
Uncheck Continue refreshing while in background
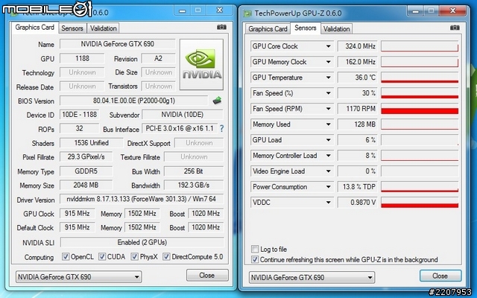coord(255,259)
